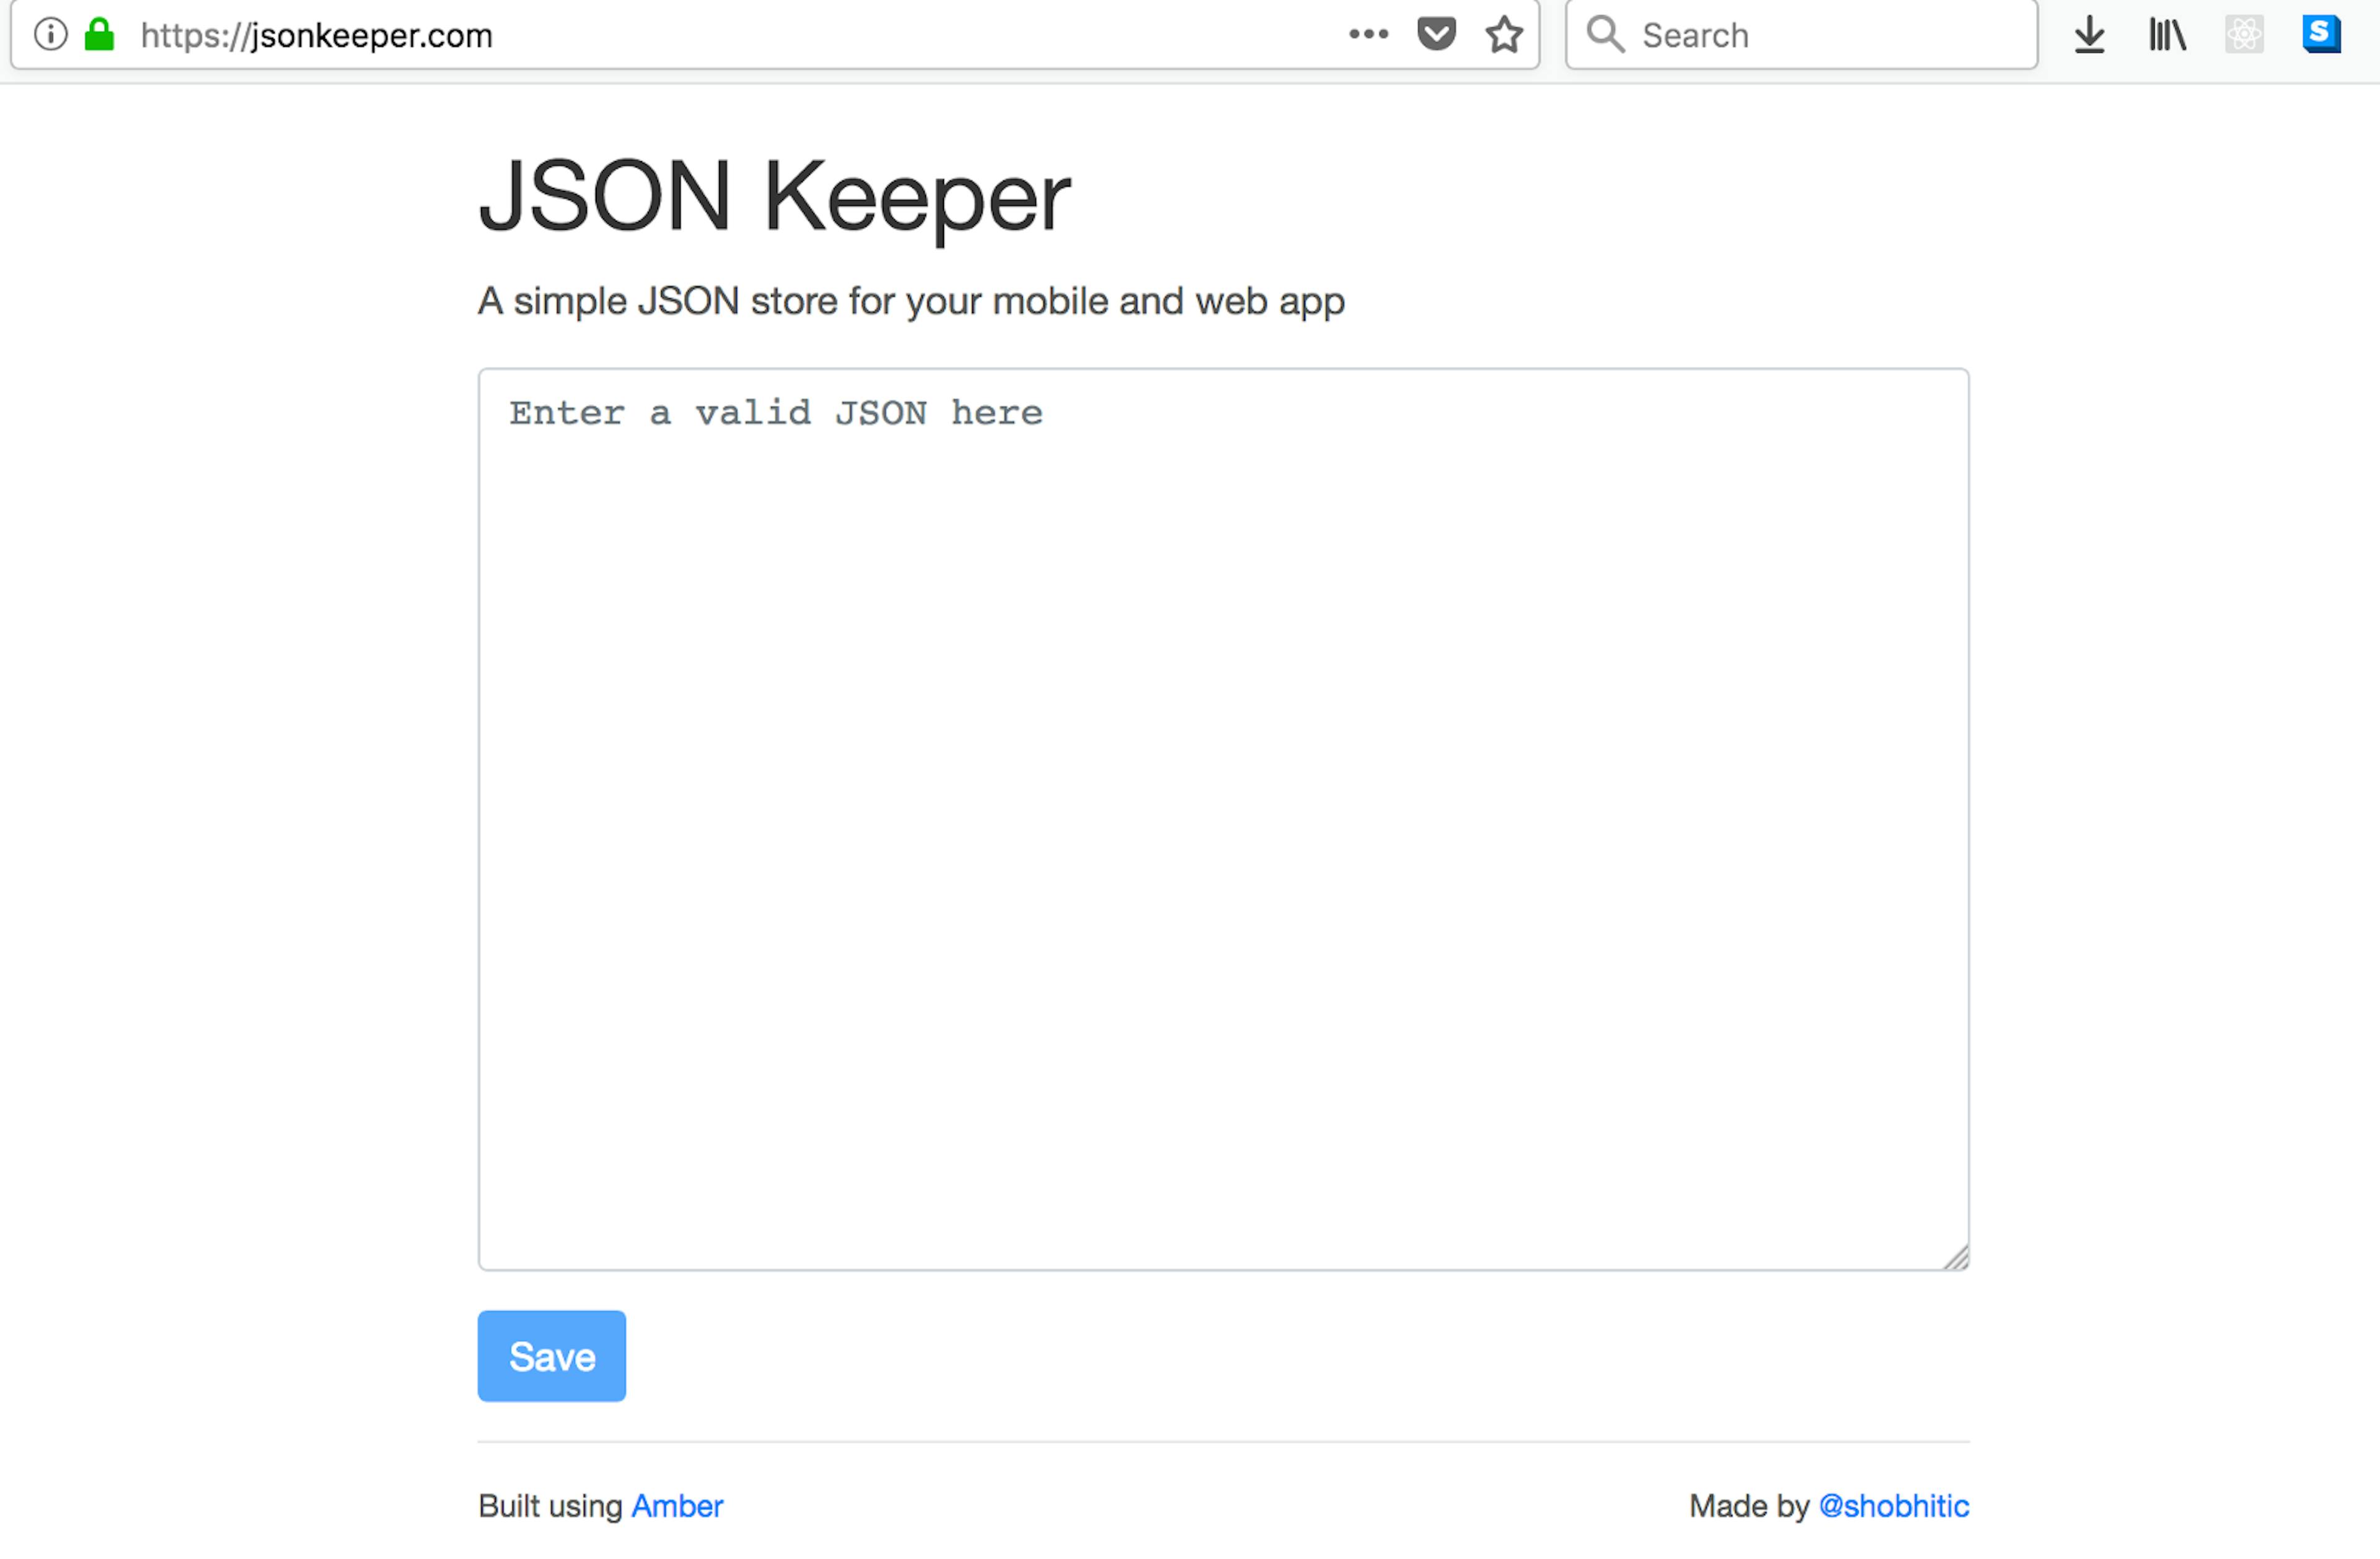The height and width of the screenshot is (1559, 2380).
Task: Bookmark this page with the star icon
Action: tap(1503, 35)
